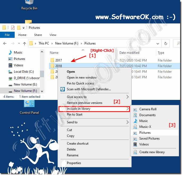The height and width of the screenshot is (175, 182).
Task: Choose Create new library
Action: coord(155,152)
